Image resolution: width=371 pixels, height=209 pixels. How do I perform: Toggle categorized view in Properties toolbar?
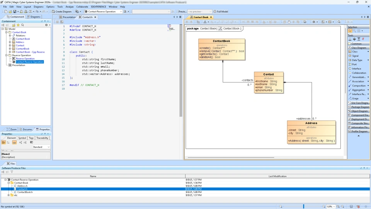(3, 142)
